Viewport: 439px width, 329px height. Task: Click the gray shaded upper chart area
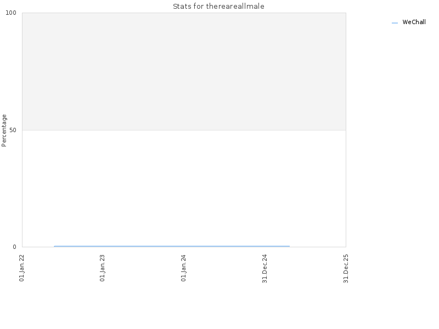coord(184,71)
